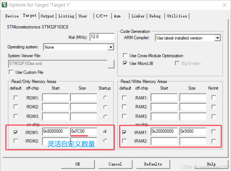The image size is (231, 171).
Task: Enable NoInit for RAM1
Action: point(214,97)
